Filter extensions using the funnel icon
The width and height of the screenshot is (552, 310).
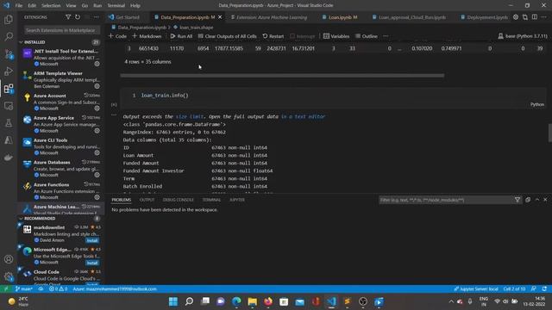click(x=68, y=17)
